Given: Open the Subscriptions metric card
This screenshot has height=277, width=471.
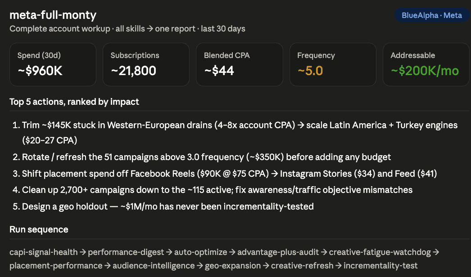Looking at the screenshot, I should pos(146,64).
